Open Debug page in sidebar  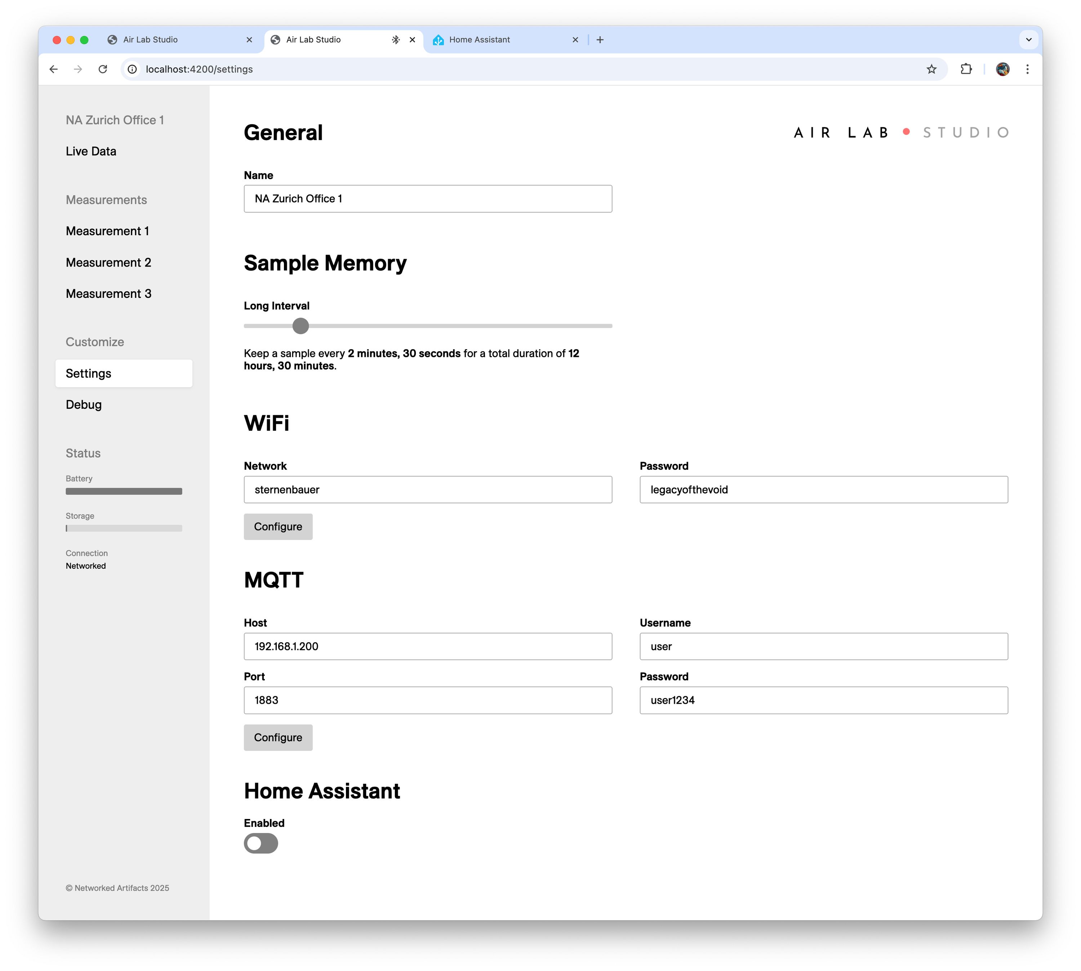(84, 404)
